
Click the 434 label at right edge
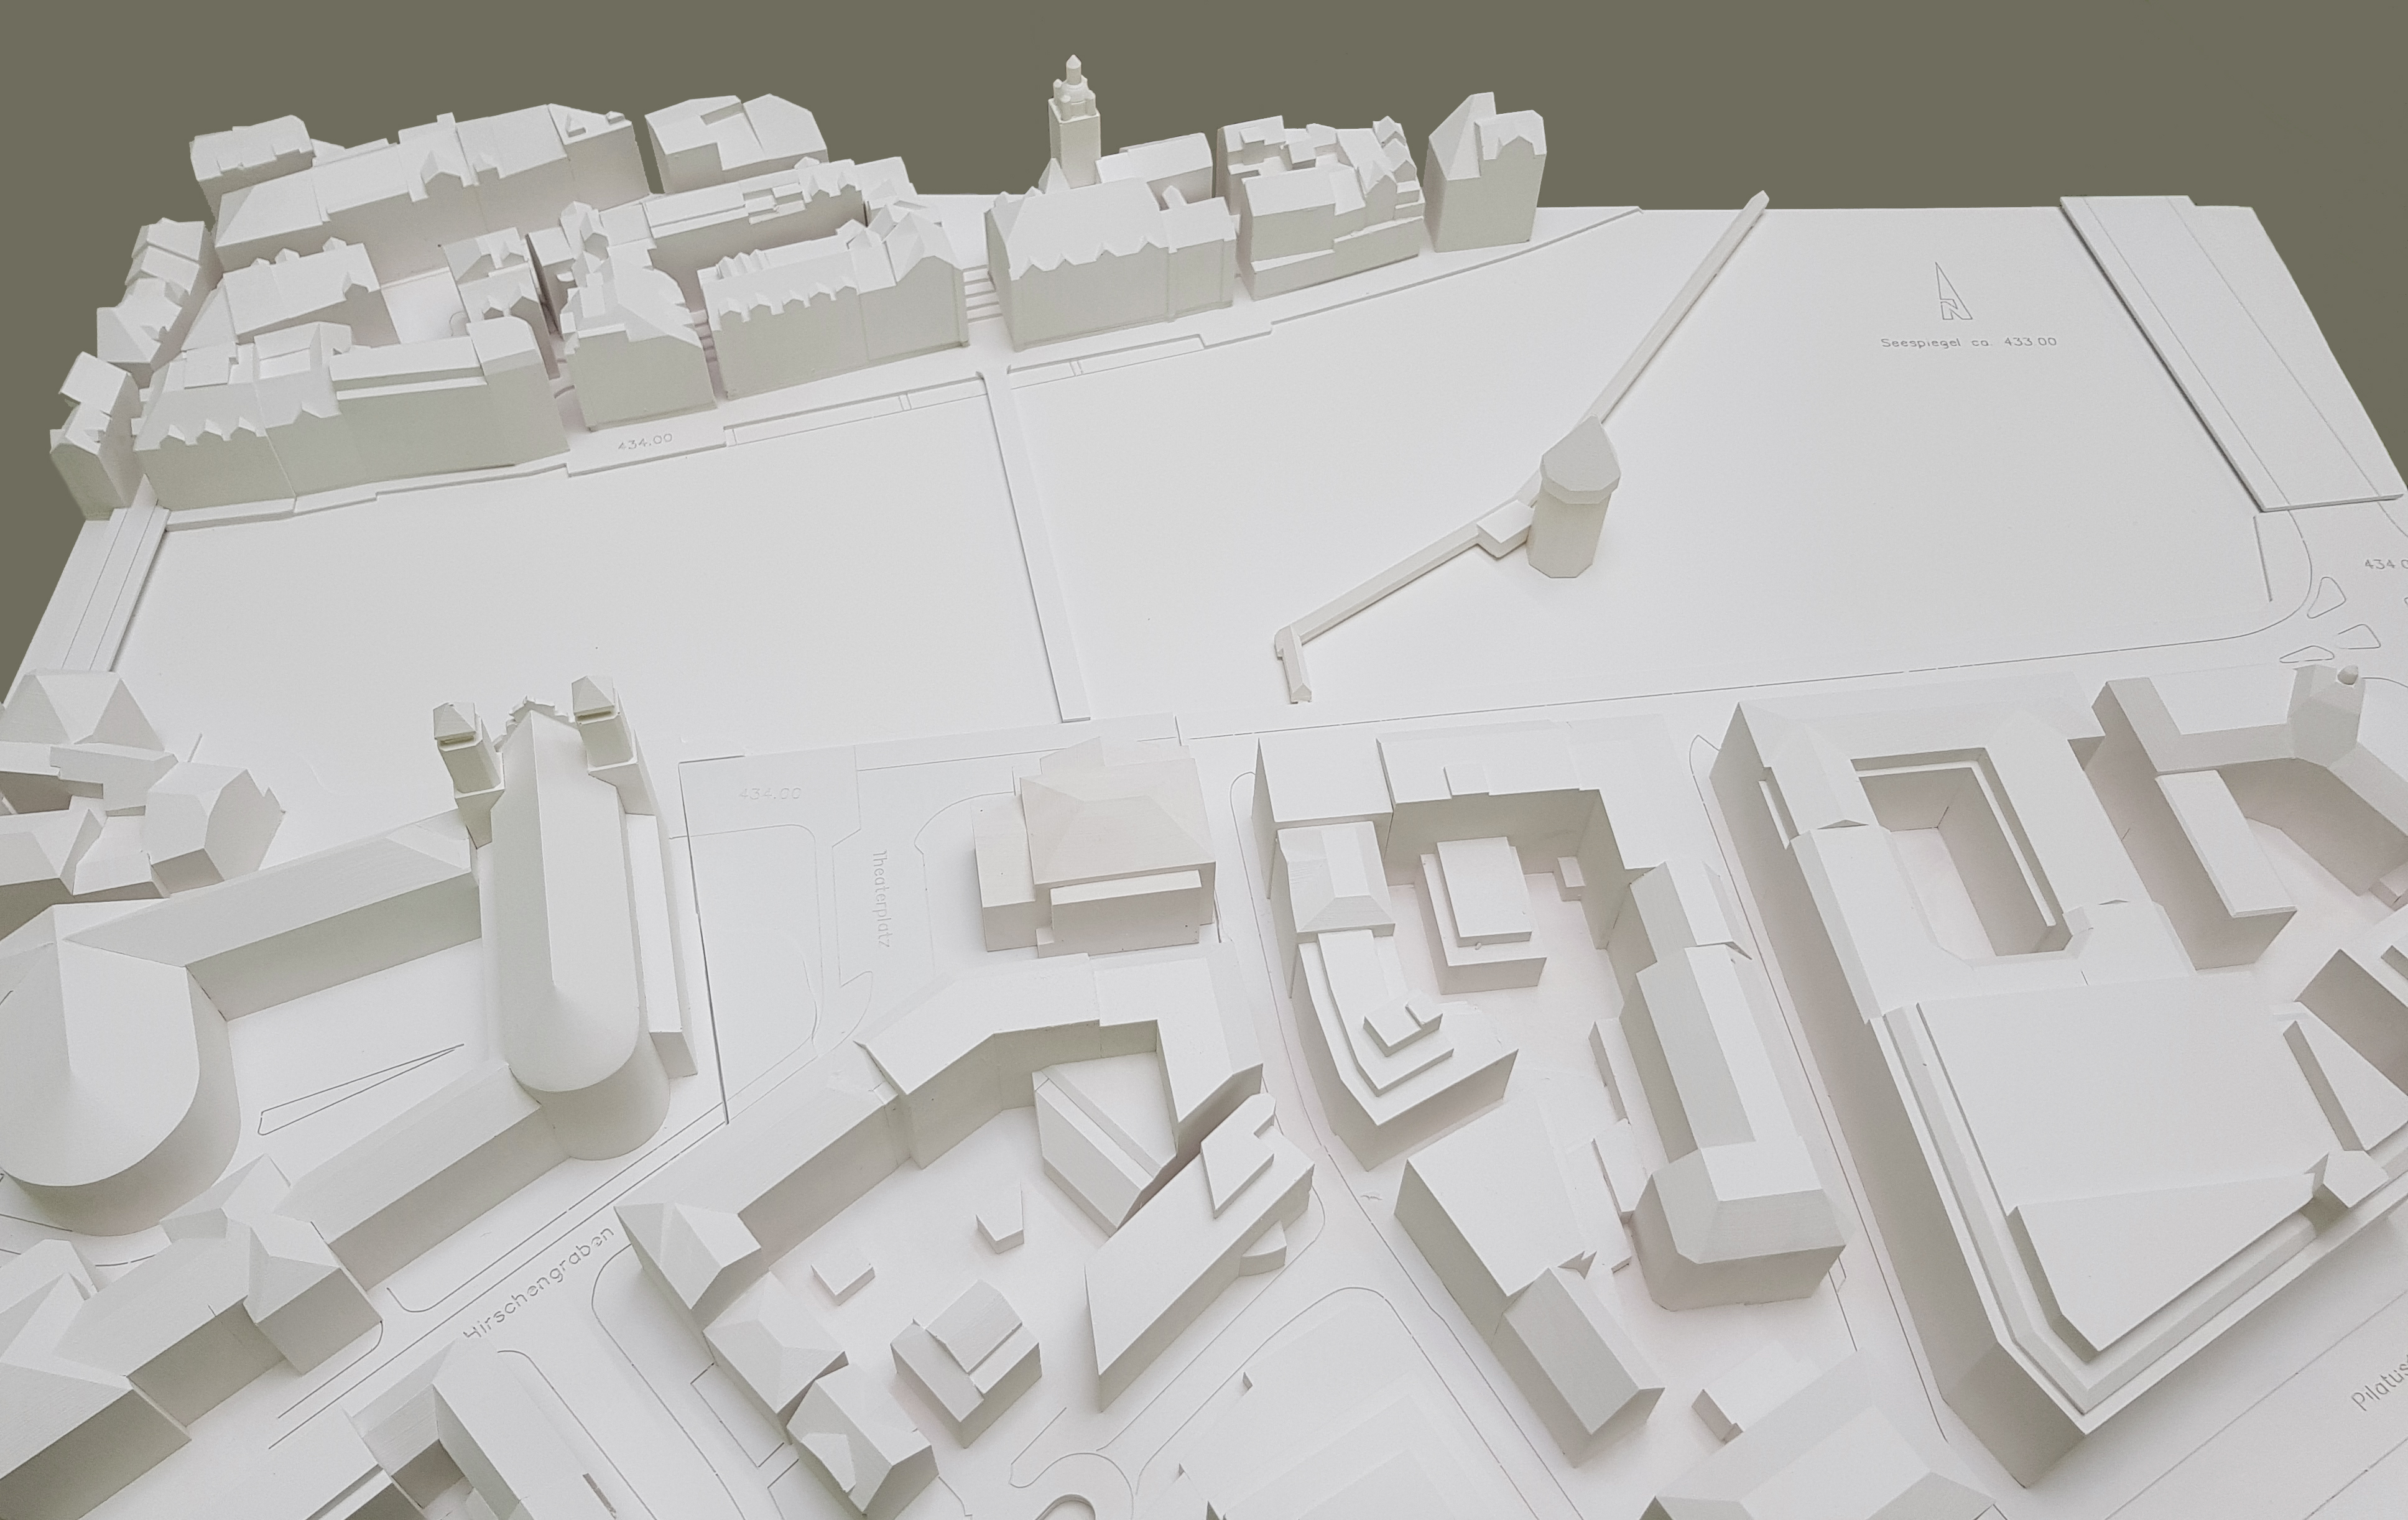pyautogui.click(x=2385, y=565)
